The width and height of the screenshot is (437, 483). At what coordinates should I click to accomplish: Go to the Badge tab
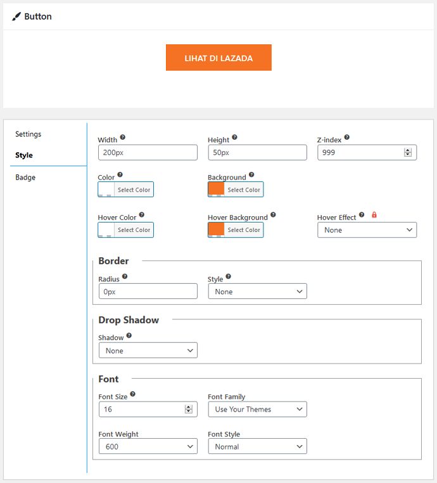point(25,178)
